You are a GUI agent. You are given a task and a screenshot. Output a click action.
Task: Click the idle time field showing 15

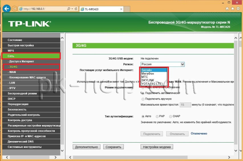click(x=185, y=105)
